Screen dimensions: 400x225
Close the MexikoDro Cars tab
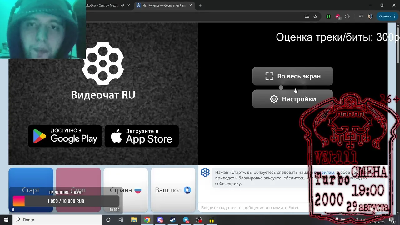point(128,5)
